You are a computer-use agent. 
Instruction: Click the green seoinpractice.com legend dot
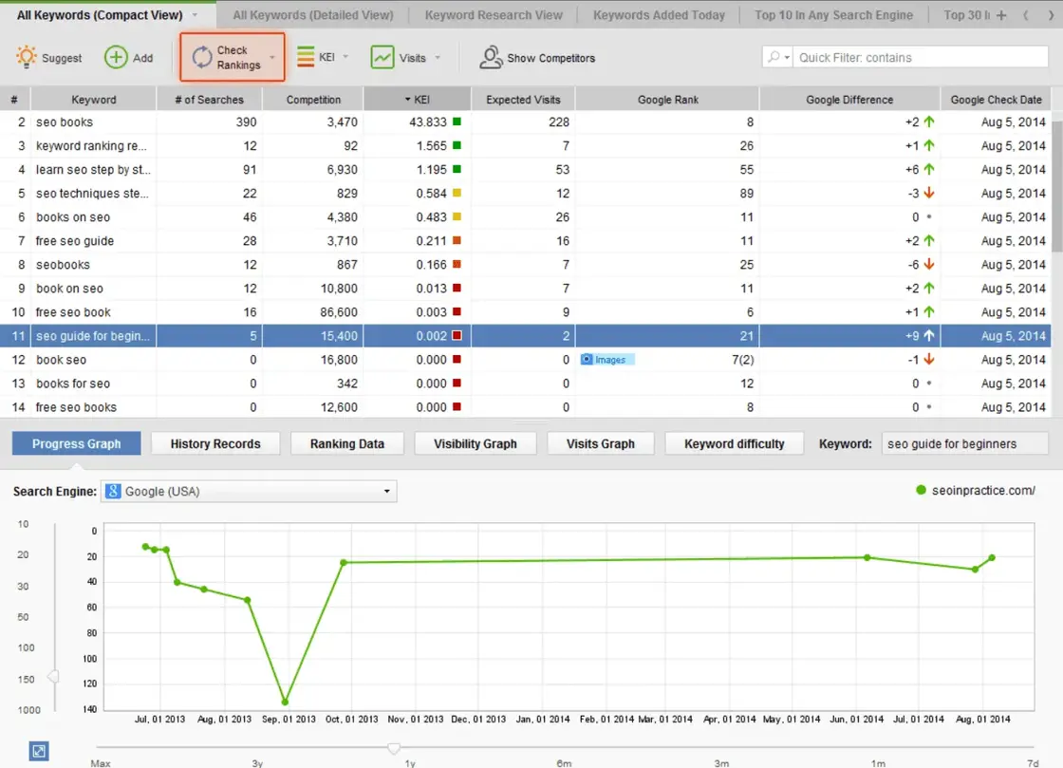(921, 490)
